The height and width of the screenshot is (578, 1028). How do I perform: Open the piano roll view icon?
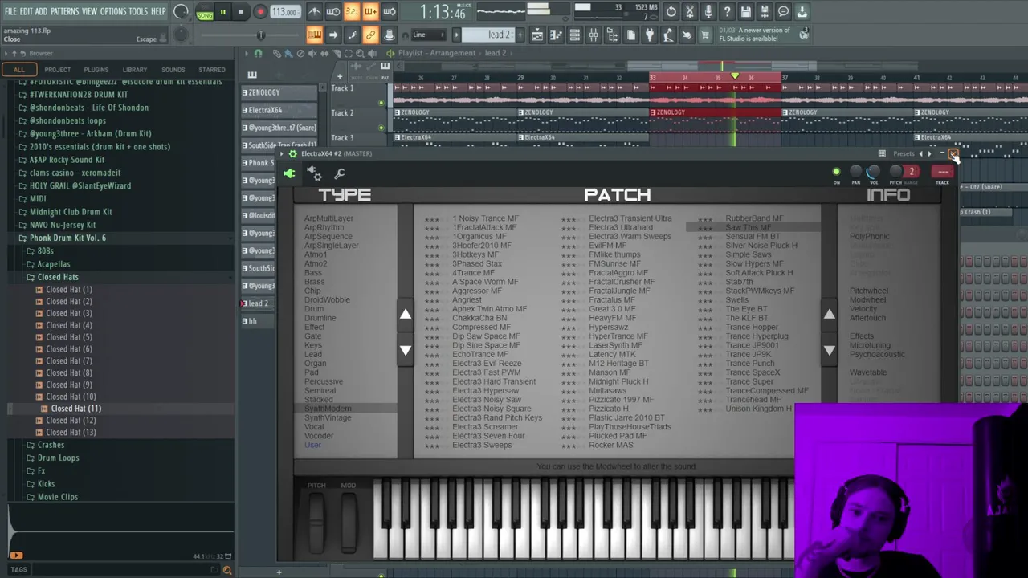pyautogui.click(x=556, y=35)
